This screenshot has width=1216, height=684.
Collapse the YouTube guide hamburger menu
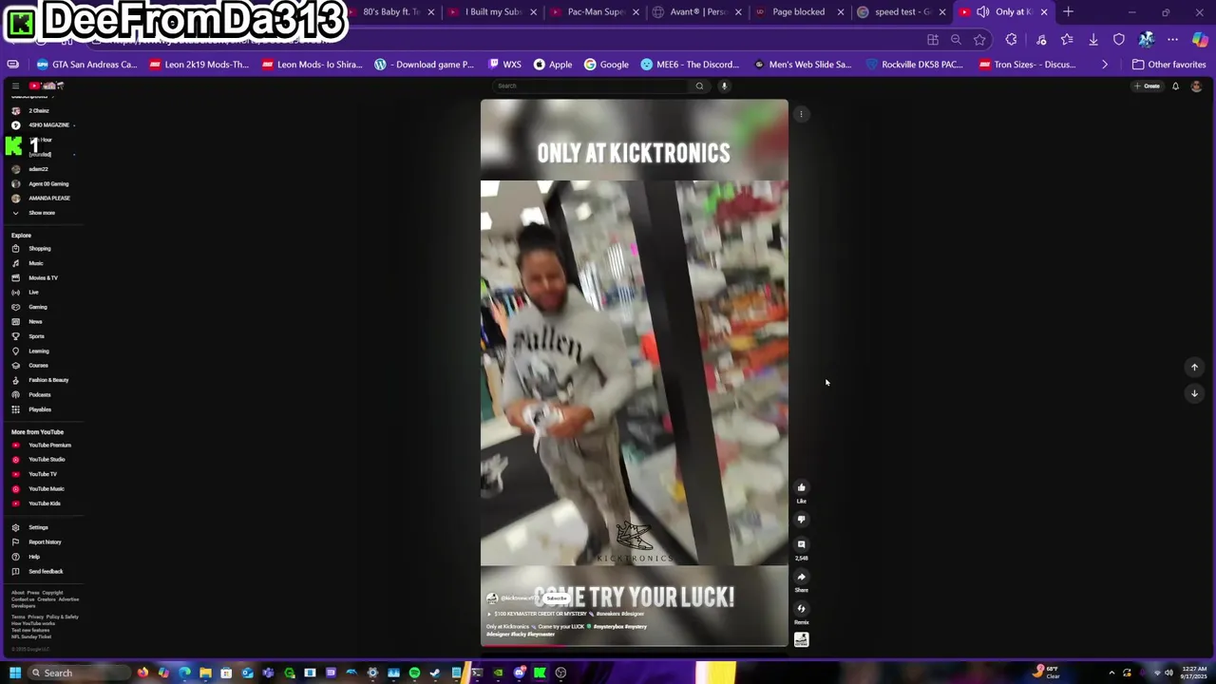click(15, 85)
